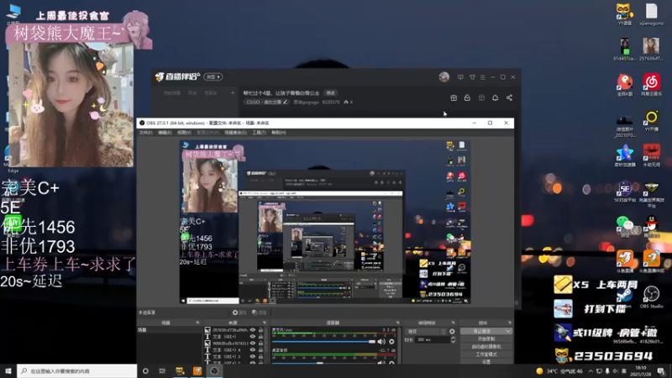The width and height of the screenshot is (672, 378).
Task: Click the Windows Start button
Action: point(8,371)
